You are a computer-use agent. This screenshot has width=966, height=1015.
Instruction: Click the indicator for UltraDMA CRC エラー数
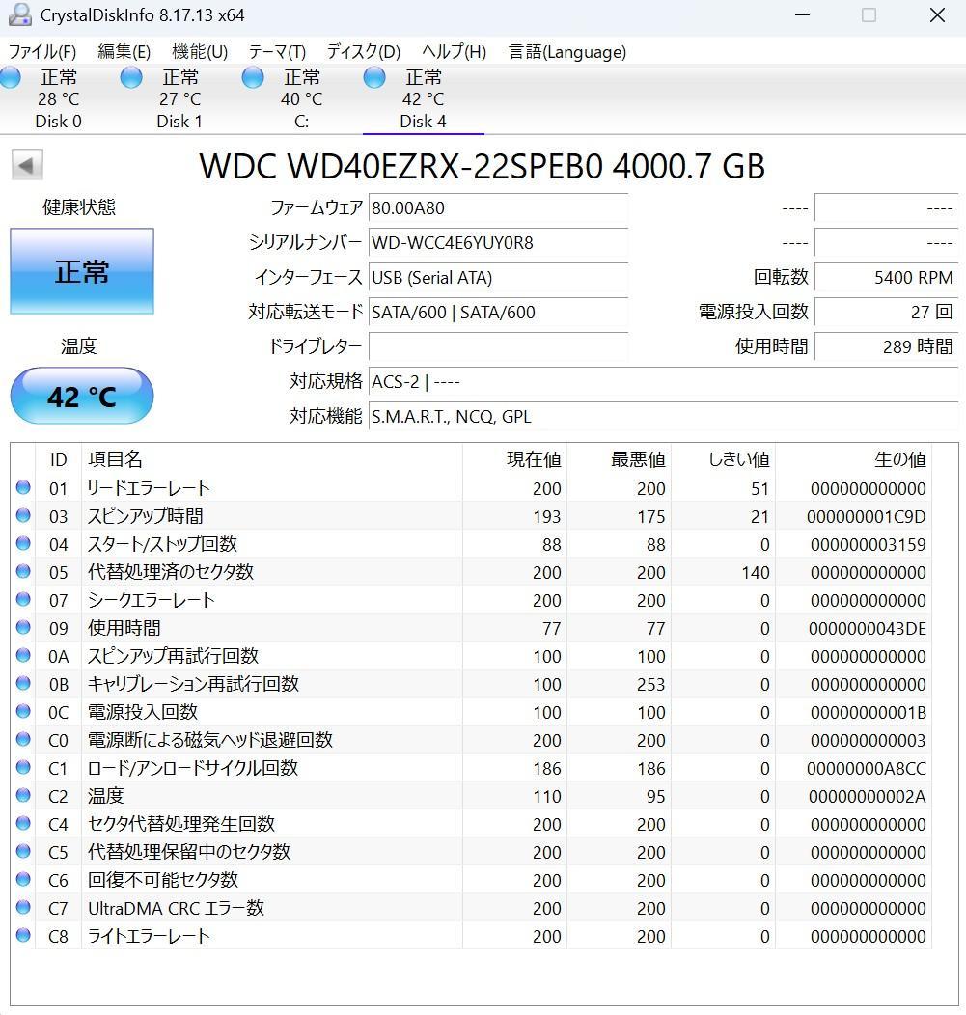(x=22, y=907)
